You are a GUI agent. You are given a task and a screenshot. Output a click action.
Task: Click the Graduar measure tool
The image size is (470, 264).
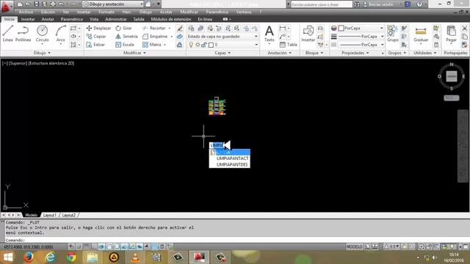(421, 34)
